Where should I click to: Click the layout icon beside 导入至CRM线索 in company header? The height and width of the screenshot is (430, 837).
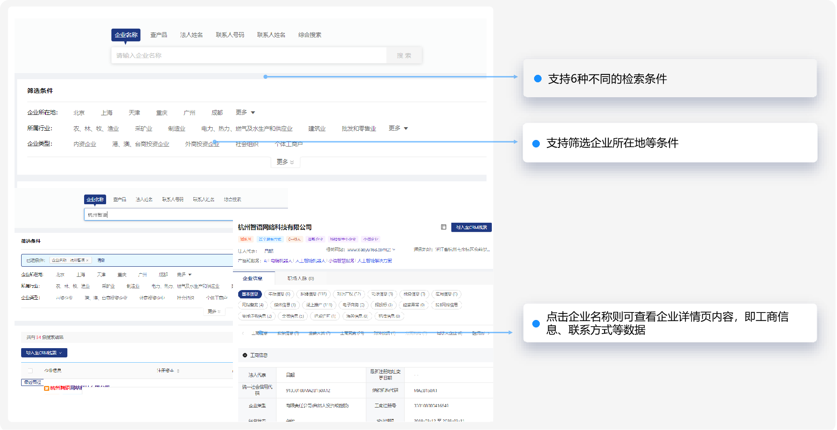pos(443,227)
